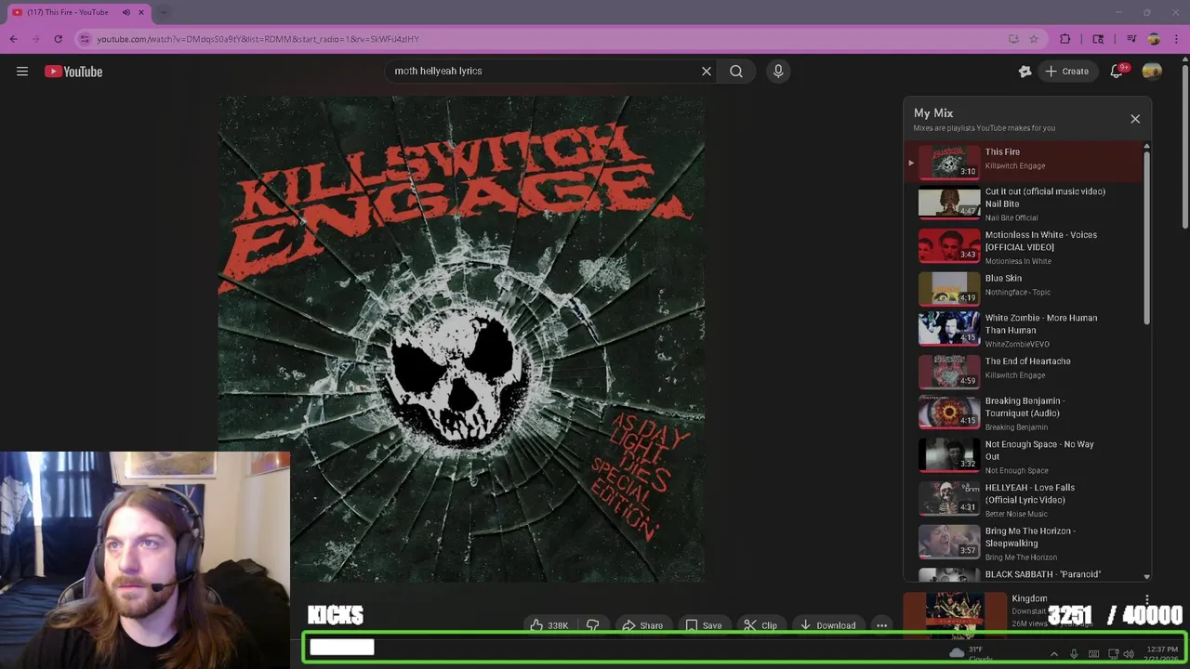Click the taskbar microphone icon
Image resolution: width=1190 pixels, height=669 pixels.
tap(1074, 654)
